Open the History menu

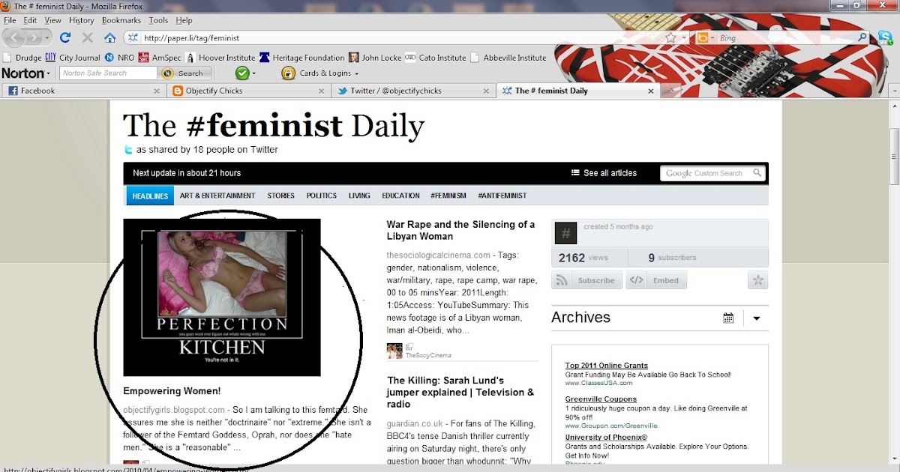(x=82, y=20)
